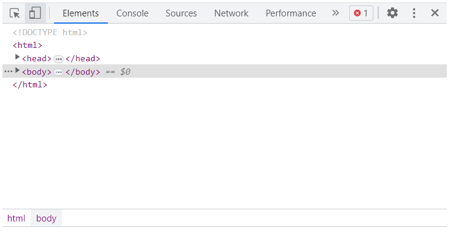Select body in the breadcrumb bar

coord(46,218)
